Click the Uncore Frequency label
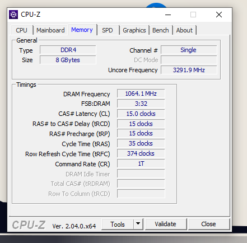Image resolution: width=247 pixels, height=243 pixels. pos(133,70)
